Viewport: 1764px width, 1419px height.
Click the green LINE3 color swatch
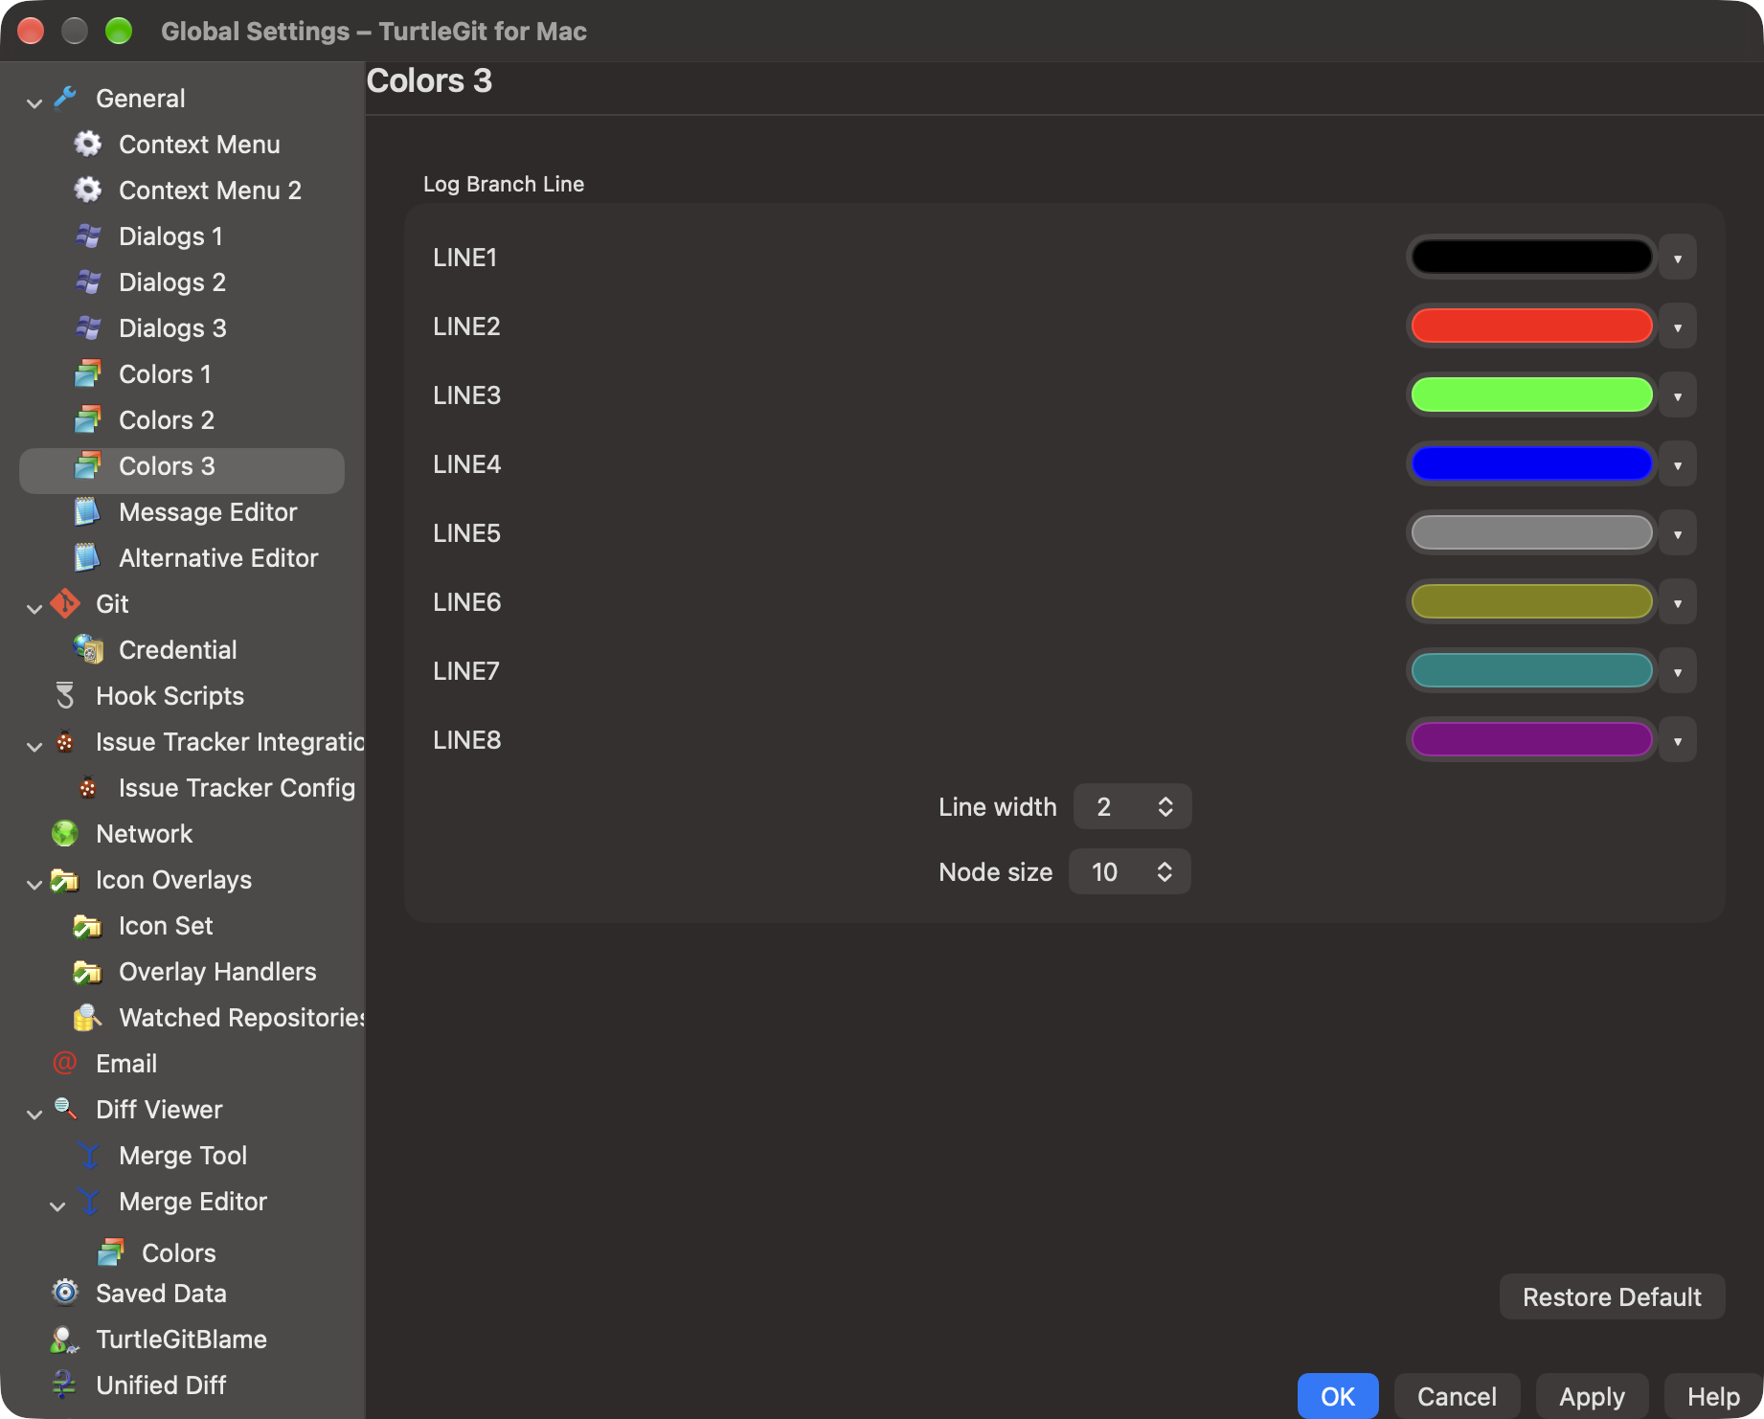pyautogui.click(x=1531, y=394)
